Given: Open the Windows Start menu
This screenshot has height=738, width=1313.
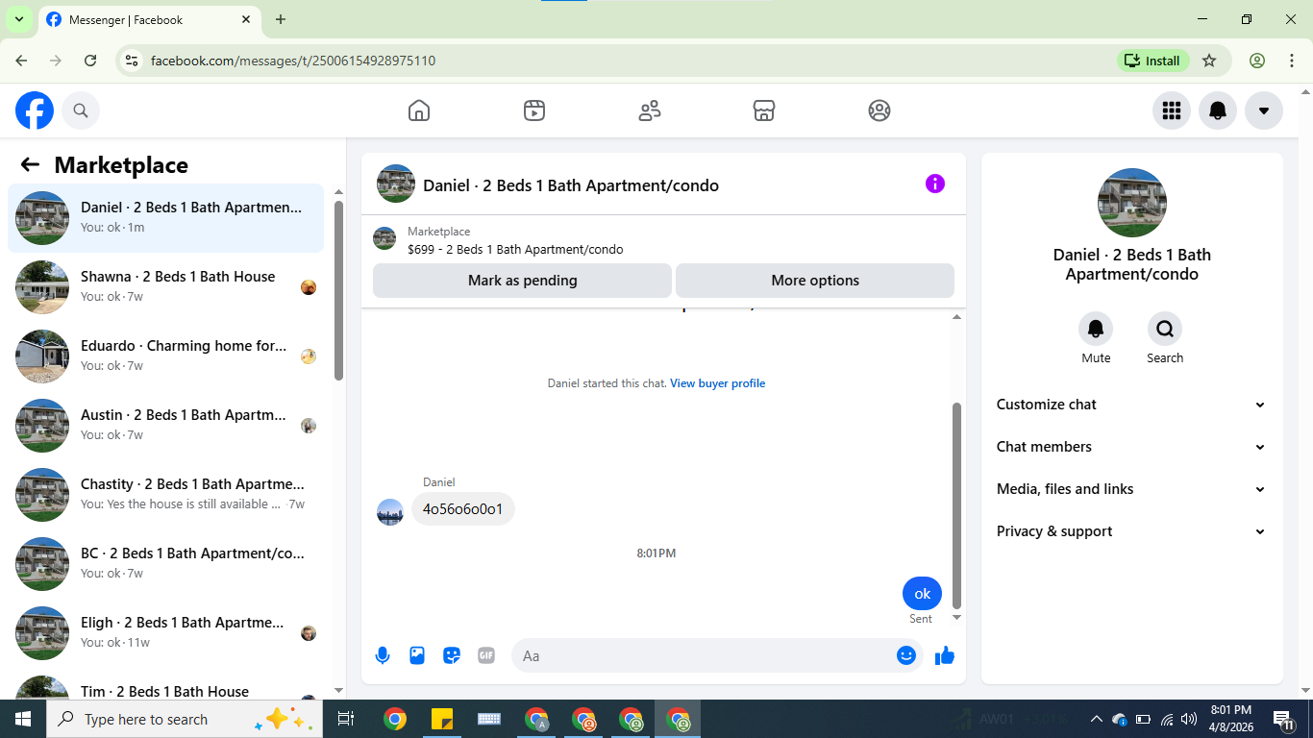Looking at the screenshot, I should pos(23,719).
